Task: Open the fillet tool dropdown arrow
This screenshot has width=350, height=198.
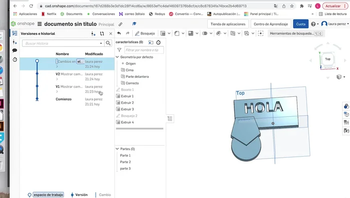Action: coord(183,33)
